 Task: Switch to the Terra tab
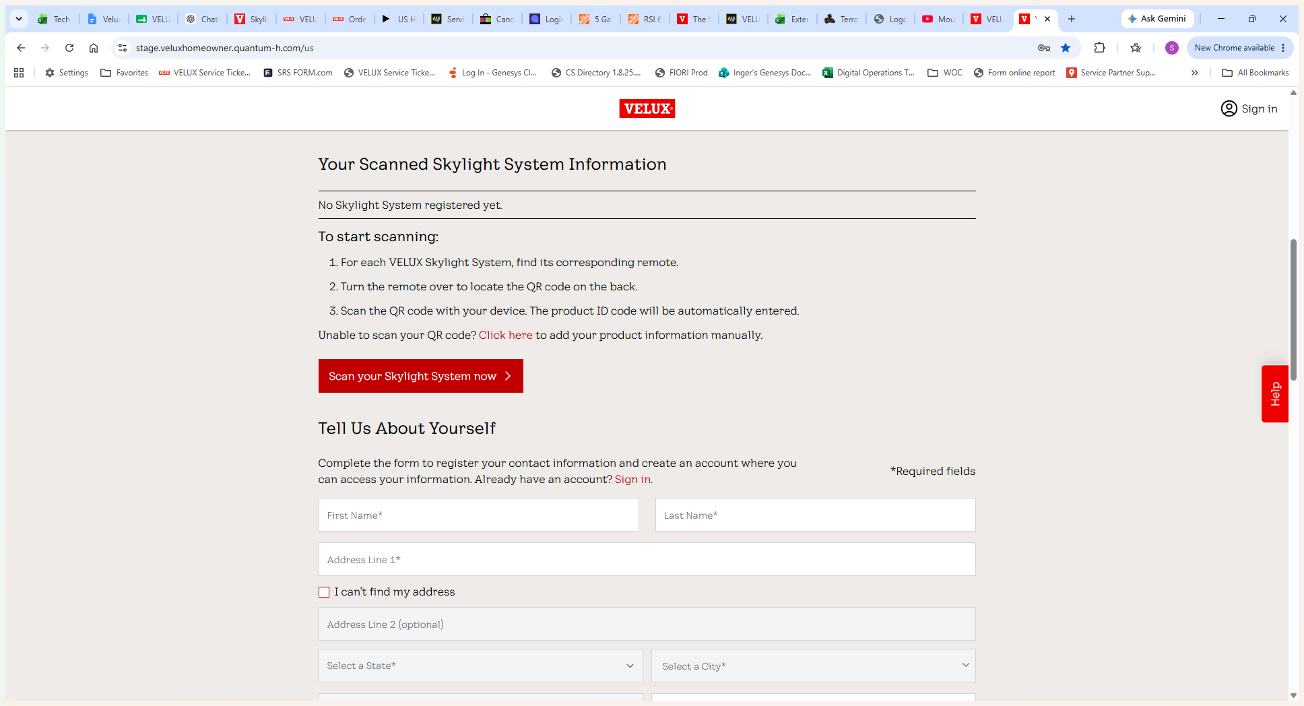[841, 19]
